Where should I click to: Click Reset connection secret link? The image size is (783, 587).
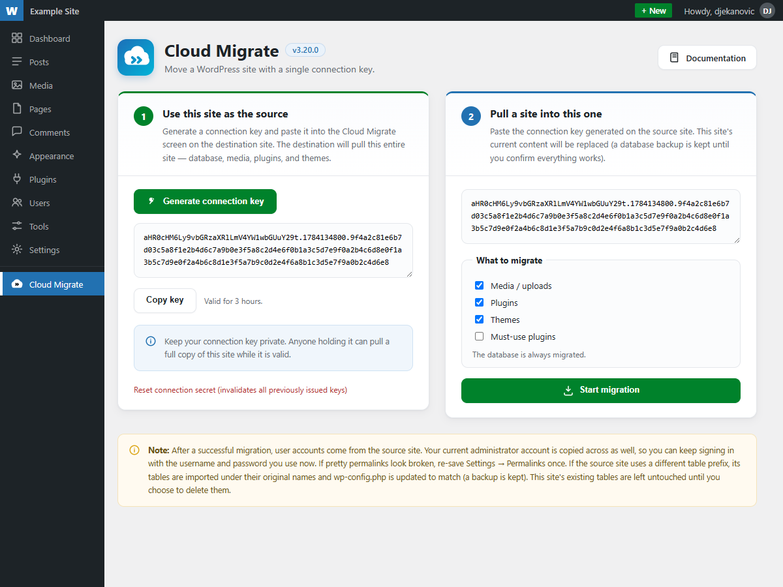pyautogui.click(x=240, y=390)
